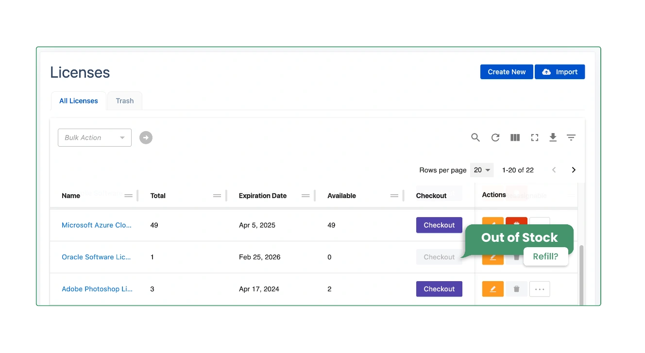Download the licenses list
This screenshot has width=645, height=353.
point(553,138)
